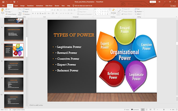
Task: Switch to the Slide Show tab
Action: pyautogui.click(x=49, y=6)
